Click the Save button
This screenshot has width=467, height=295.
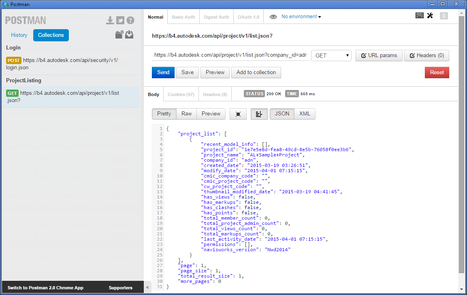(188, 73)
